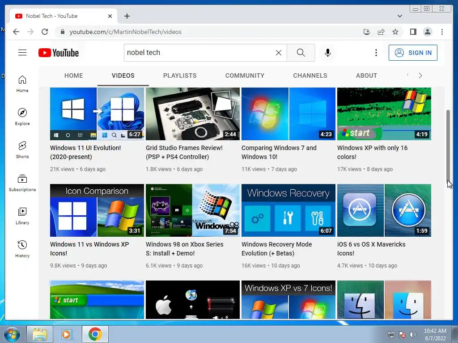Screen dimensions: 458x343
Task: Go to Home in the sidebar
Action: (22, 84)
